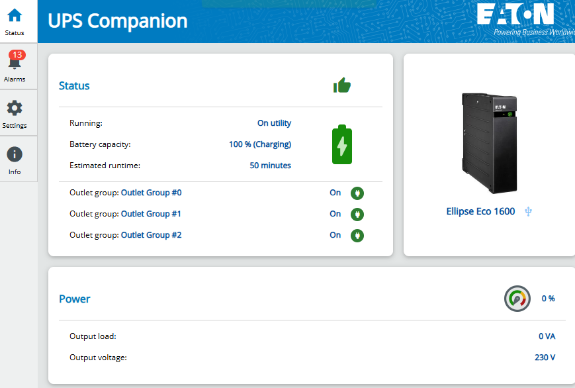Click the red 13 alarms badge
Image resolution: width=575 pixels, height=388 pixels.
click(18, 55)
